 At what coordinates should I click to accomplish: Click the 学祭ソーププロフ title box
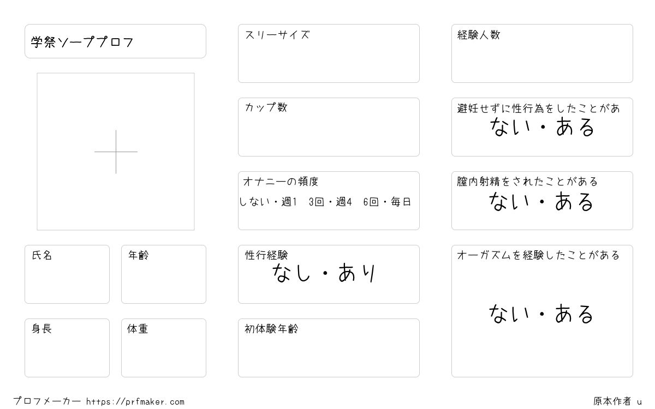[x=115, y=41]
